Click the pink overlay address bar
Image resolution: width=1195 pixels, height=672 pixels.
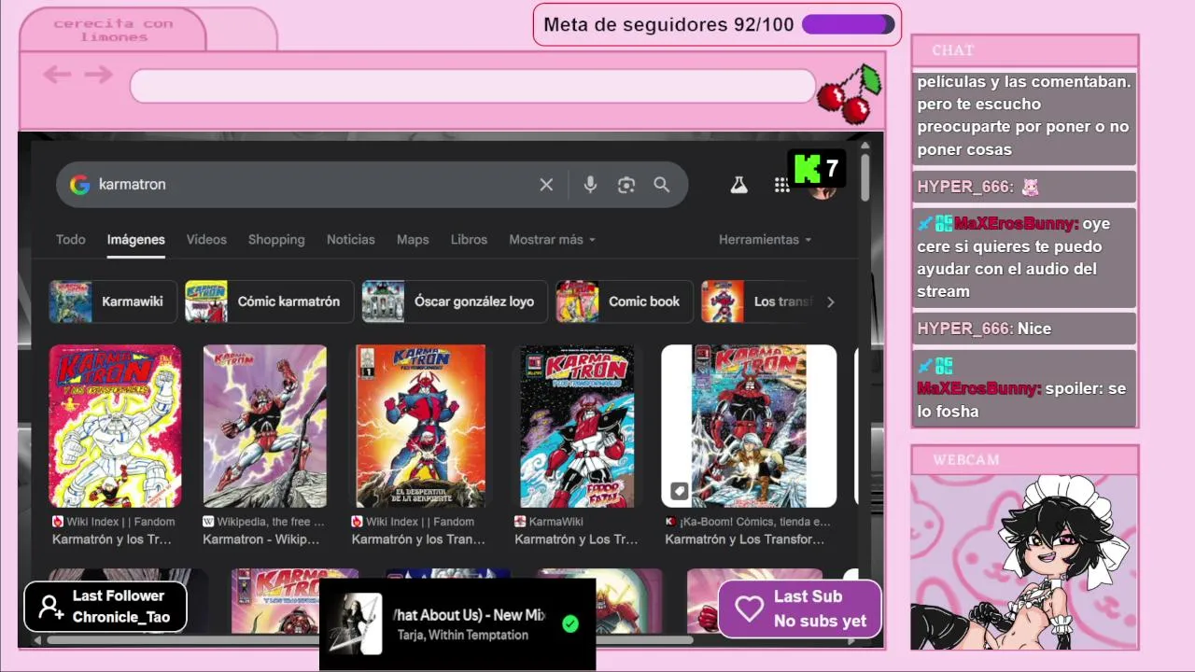(472, 86)
